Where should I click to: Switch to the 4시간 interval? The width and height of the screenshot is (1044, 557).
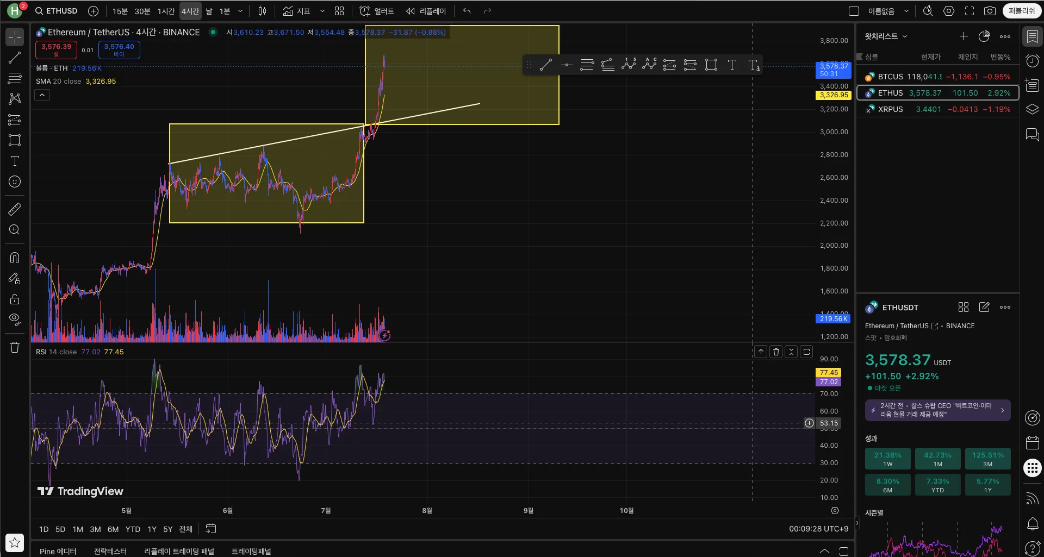(x=190, y=11)
